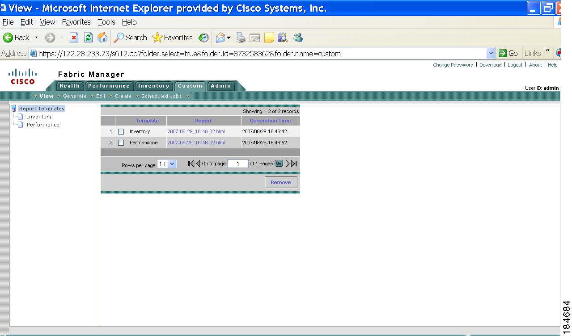Click the Go to page input field
The height and width of the screenshot is (336, 572).
[x=238, y=164]
